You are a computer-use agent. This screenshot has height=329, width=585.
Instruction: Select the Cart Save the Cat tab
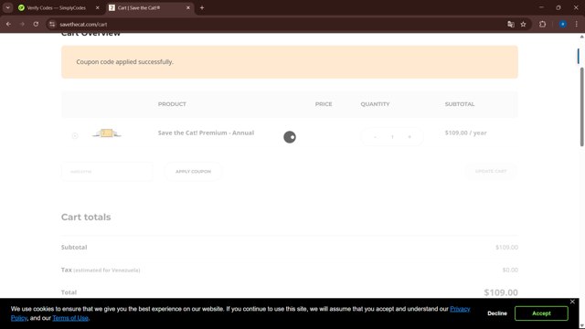(149, 8)
